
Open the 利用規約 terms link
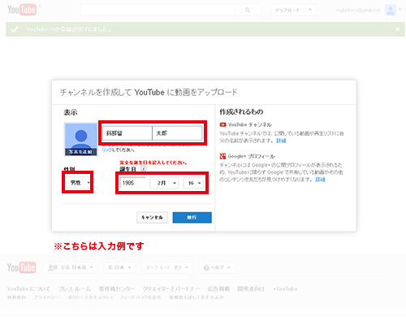(x=16, y=297)
